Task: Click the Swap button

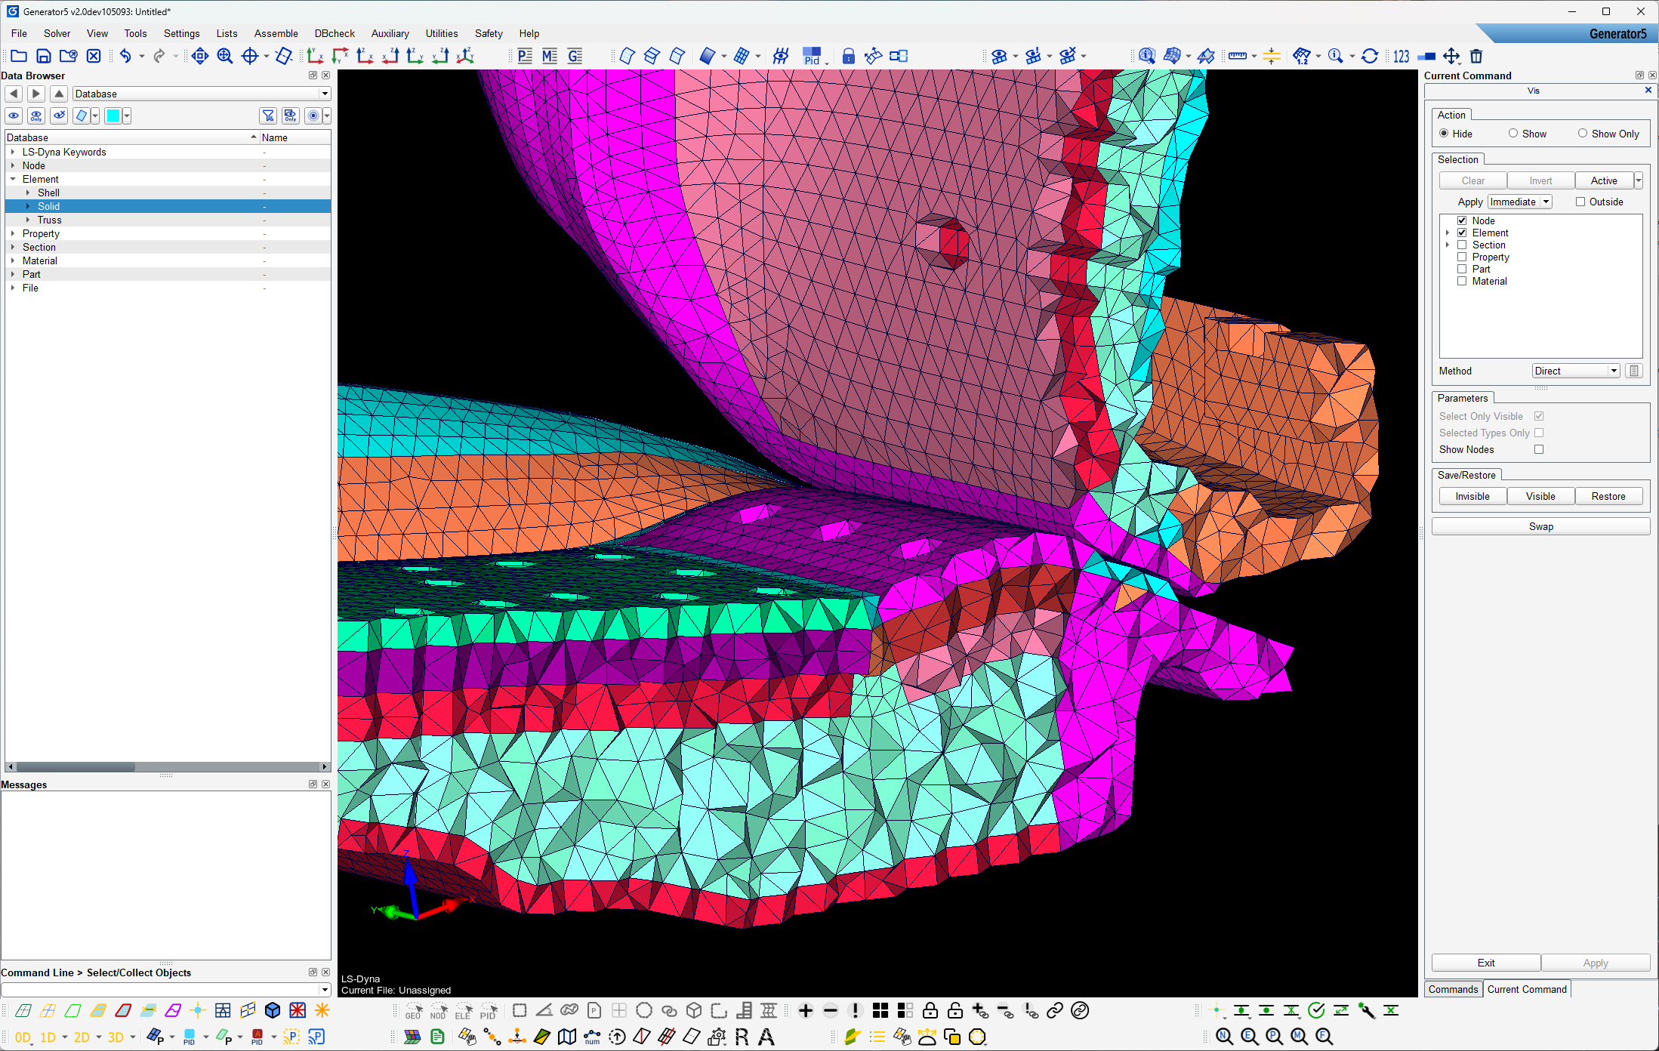Action: (1540, 525)
